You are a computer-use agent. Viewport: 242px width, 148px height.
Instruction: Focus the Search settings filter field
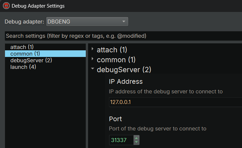point(123,36)
